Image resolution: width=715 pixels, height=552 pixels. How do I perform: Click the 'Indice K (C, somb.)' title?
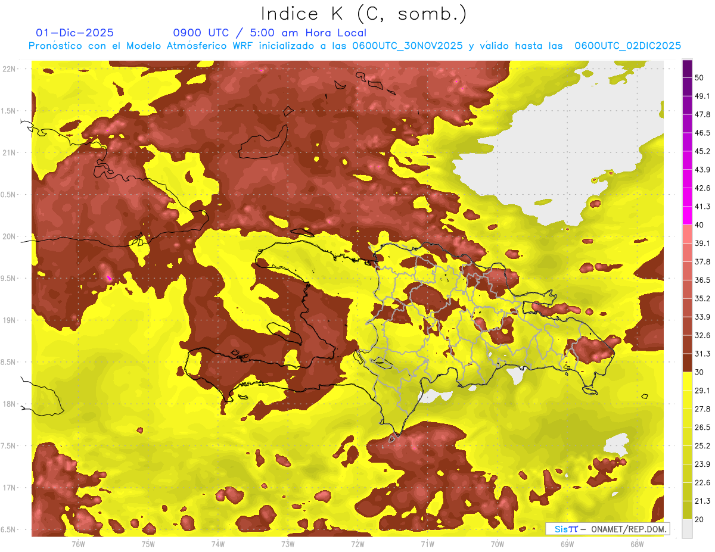(x=363, y=14)
